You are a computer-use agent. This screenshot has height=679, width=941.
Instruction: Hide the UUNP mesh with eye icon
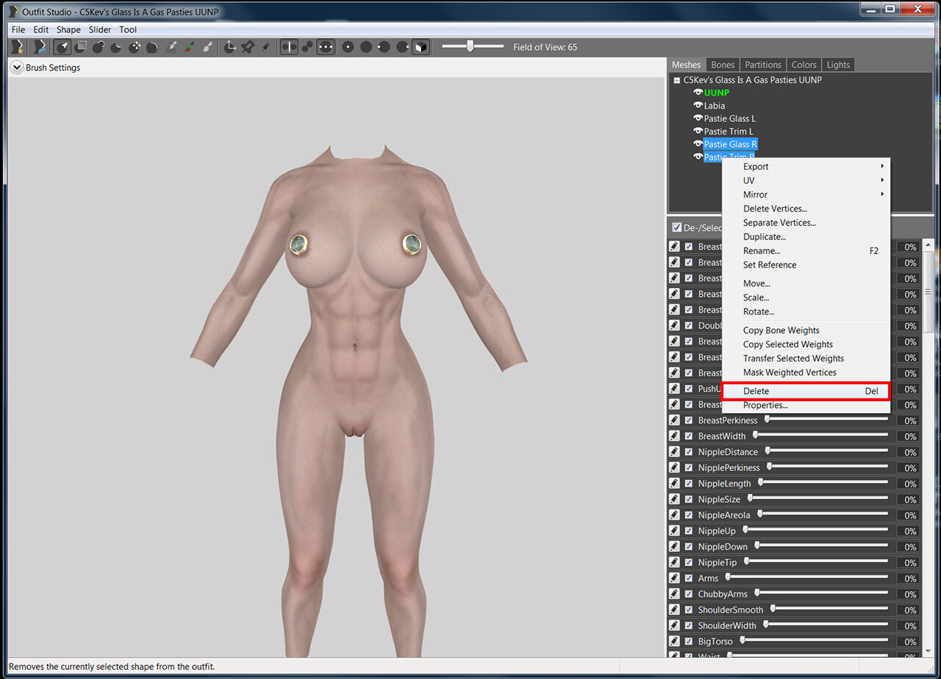click(698, 93)
